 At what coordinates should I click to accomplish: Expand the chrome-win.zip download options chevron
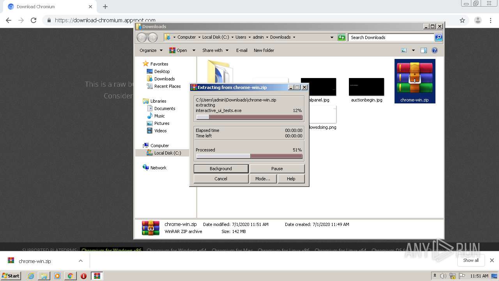coord(81,261)
